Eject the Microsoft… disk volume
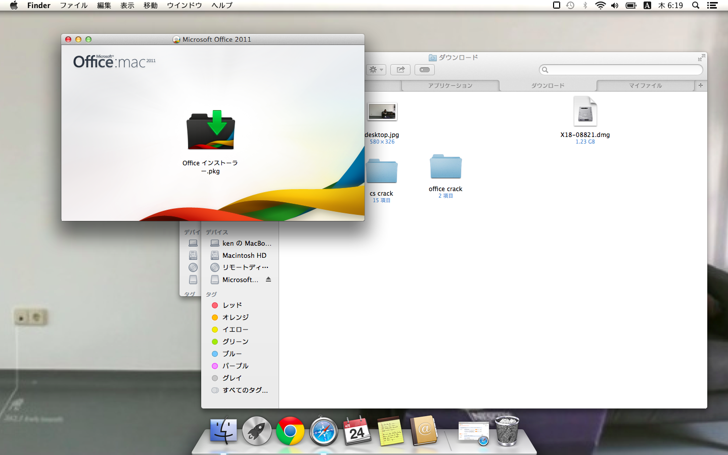This screenshot has height=455, width=728. coord(268,279)
